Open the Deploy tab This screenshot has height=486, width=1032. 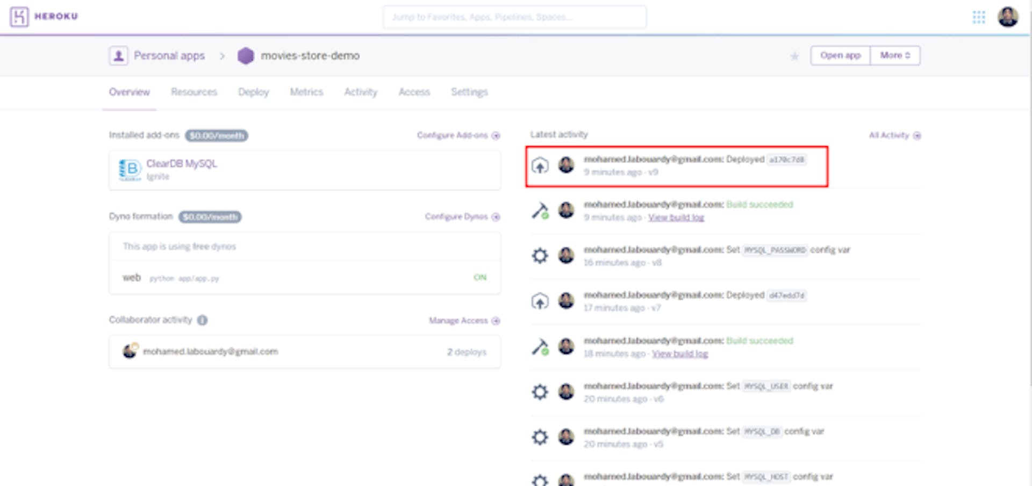click(x=253, y=92)
